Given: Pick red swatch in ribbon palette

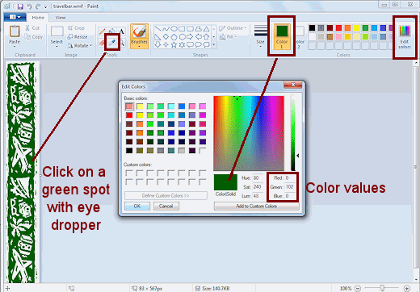Looking at the screenshot, I should [x=338, y=27].
